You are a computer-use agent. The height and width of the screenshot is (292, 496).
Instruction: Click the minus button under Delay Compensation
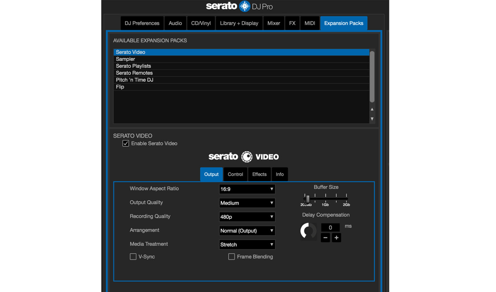(x=325, y=237)
